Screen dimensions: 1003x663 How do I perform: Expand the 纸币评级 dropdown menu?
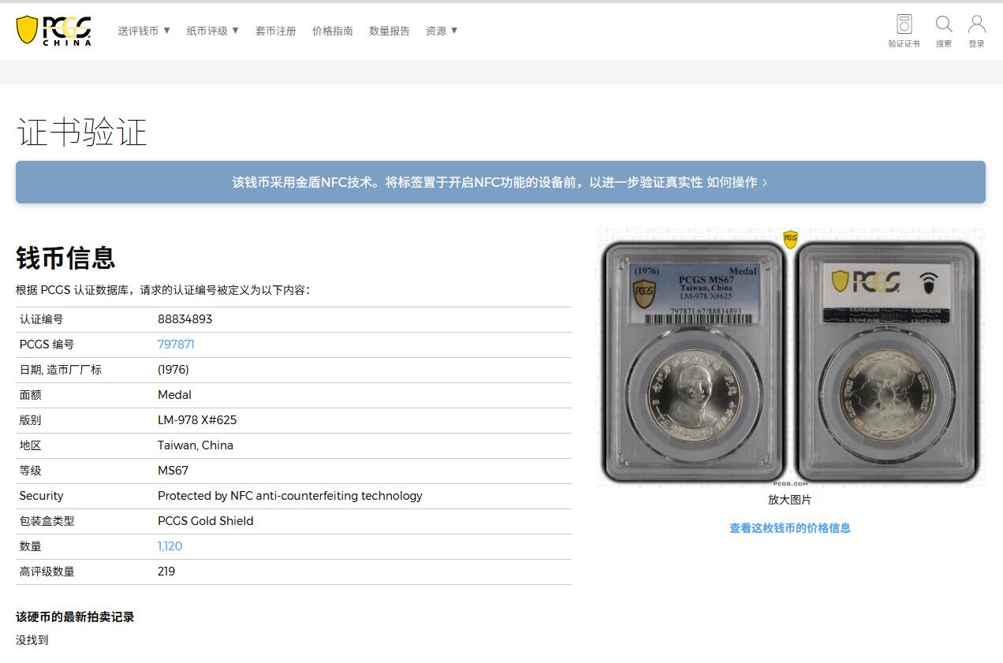213,31
